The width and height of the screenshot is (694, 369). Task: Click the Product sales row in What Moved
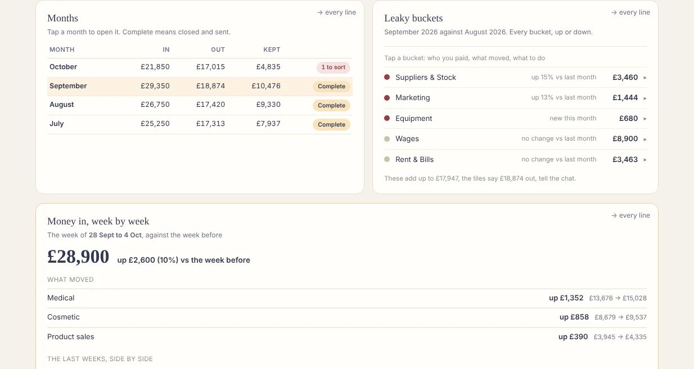tap(347, 337)
